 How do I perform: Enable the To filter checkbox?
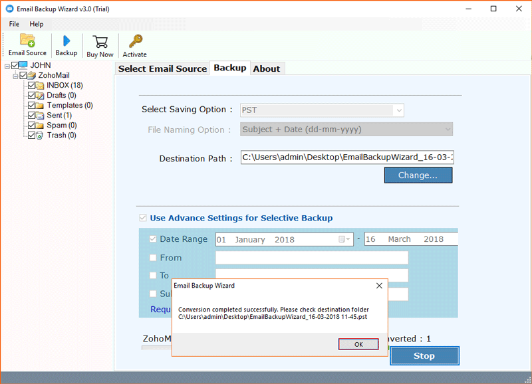click(x=153, y=275)
